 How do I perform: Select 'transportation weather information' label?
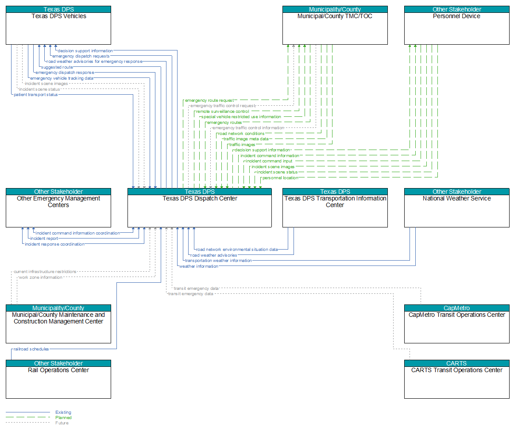219,261
